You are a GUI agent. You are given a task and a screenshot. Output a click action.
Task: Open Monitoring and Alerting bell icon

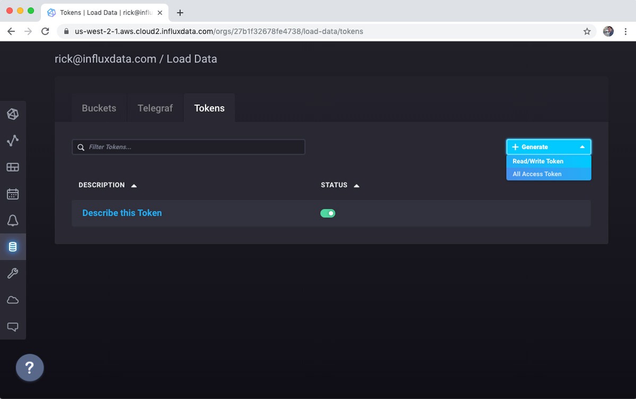point(13,220)
